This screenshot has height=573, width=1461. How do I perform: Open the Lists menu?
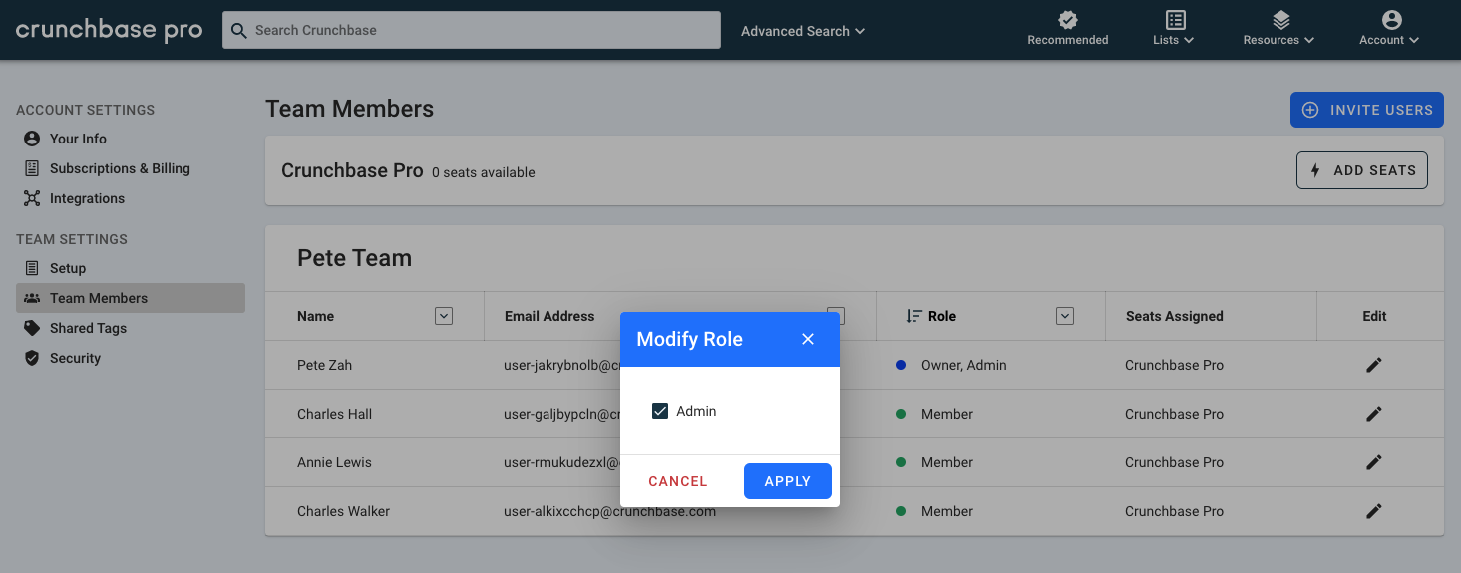(1174, 29)
